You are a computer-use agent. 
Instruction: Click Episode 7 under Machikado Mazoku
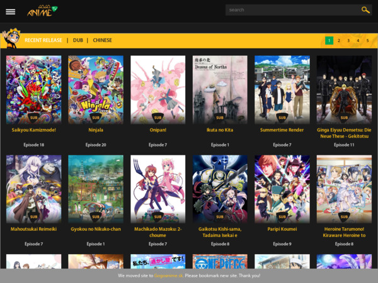pyautogui.click(x=158, y=244)
